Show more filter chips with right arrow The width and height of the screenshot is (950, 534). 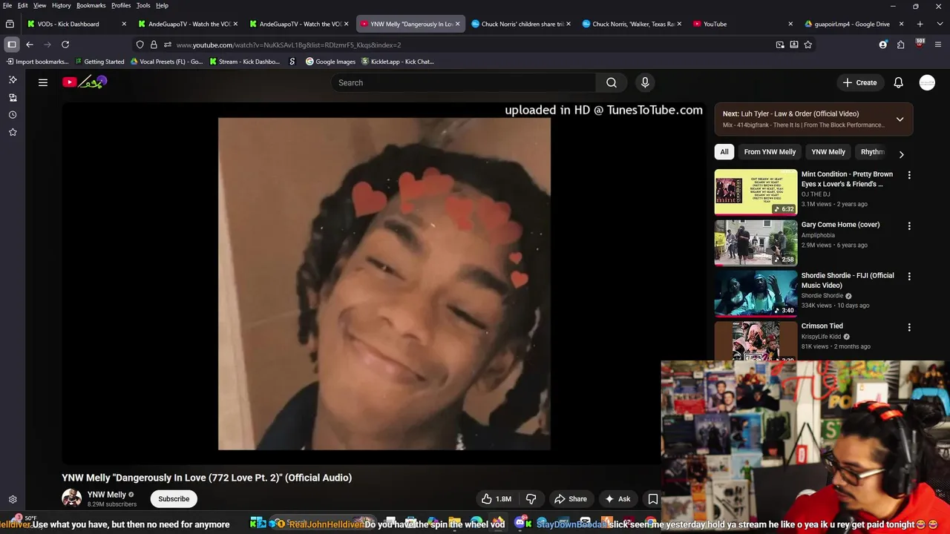click(x=901, y=154)
